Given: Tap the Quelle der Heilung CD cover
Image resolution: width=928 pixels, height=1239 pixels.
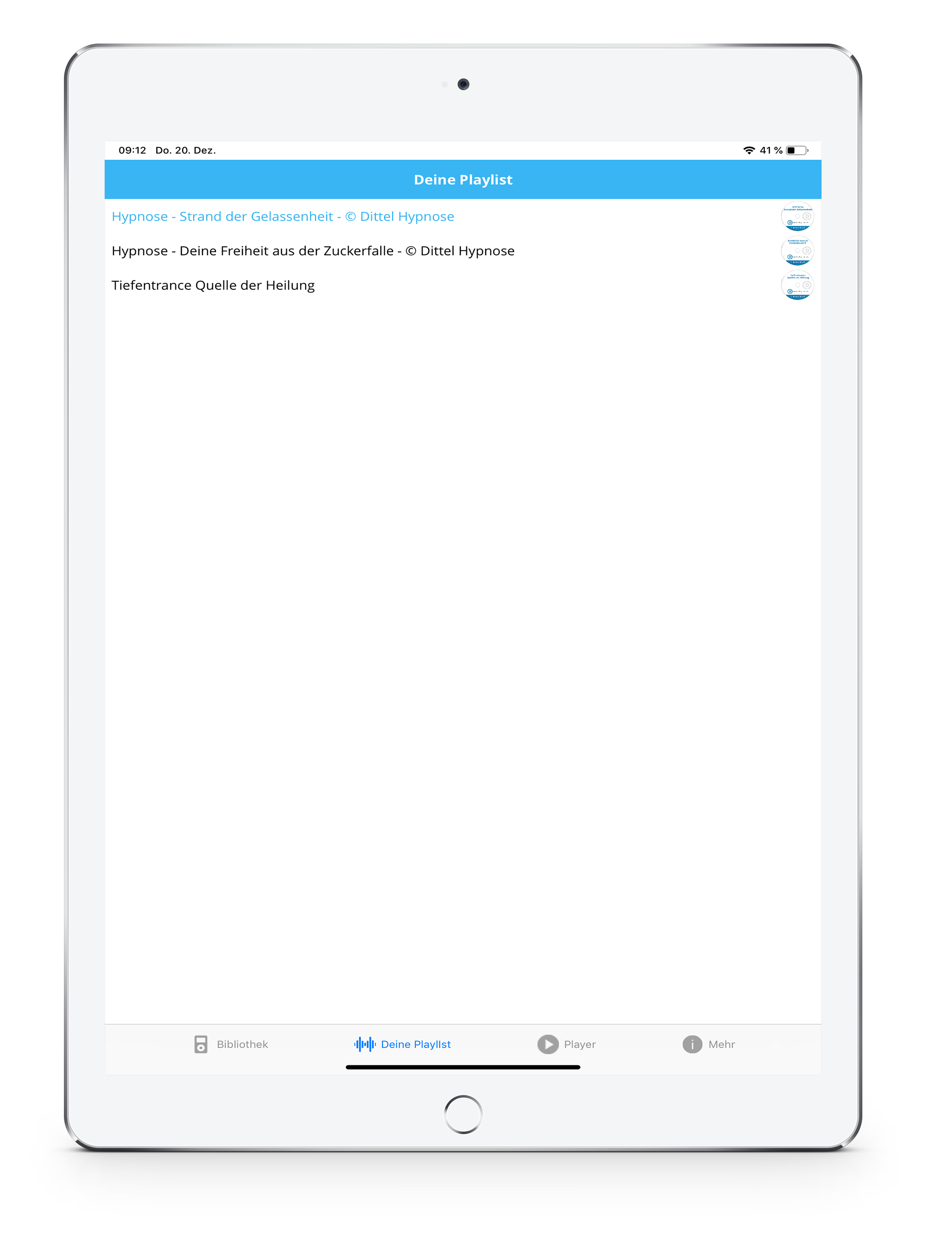Looking at the screenshot, I should point(797,286).
